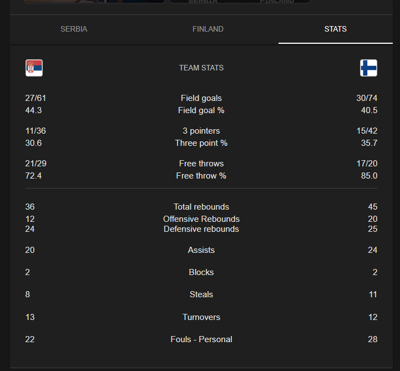Switch to the SERBIA tab
The height and width of the screenshot is (371, 400).
click(x=74, y=29)
